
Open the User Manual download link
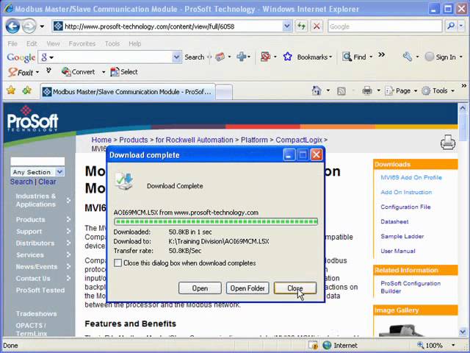[398, 251]
